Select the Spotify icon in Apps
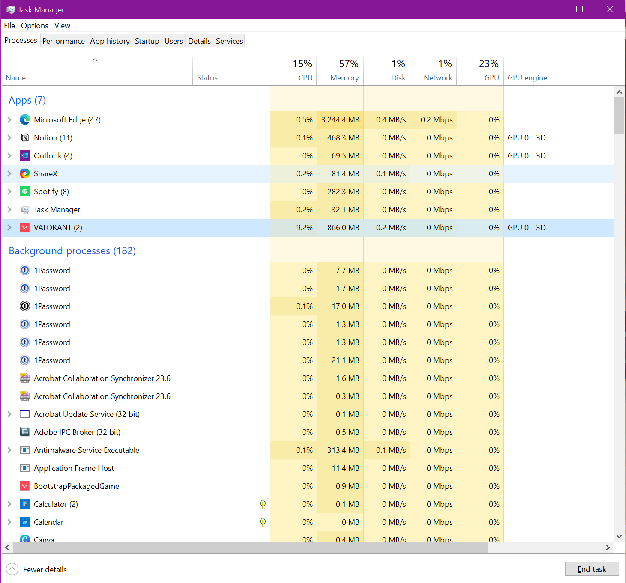 point(25,192)
